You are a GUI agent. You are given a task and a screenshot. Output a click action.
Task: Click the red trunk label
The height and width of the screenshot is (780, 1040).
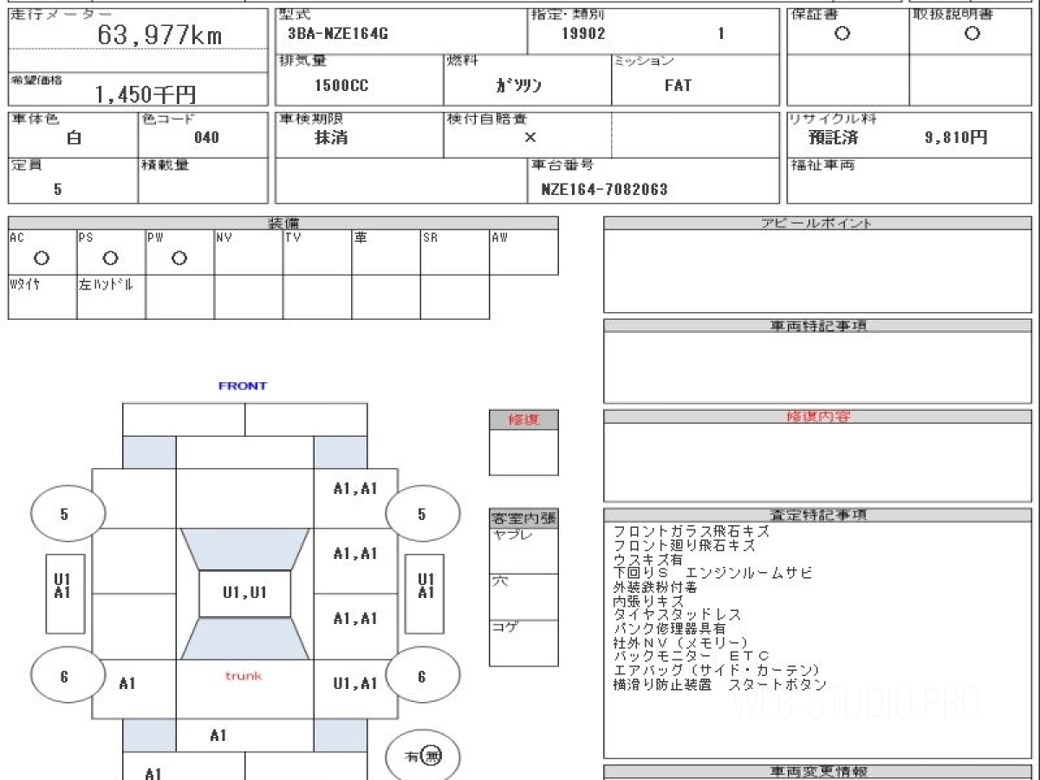click(x=244, y=675)
